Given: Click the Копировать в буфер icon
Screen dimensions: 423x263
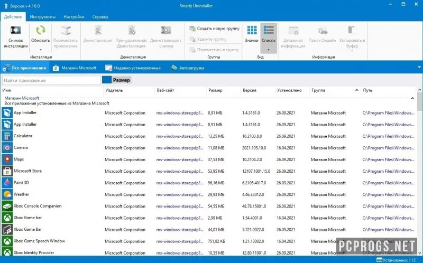Looking at the screenshot, I should [352, 30].
